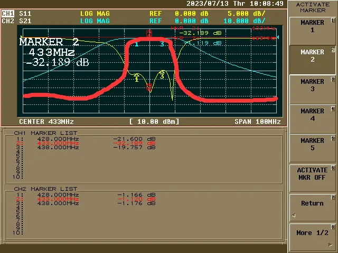
Task: Select the red marker 2 at the S11 notch
Action: pos(149,86)
